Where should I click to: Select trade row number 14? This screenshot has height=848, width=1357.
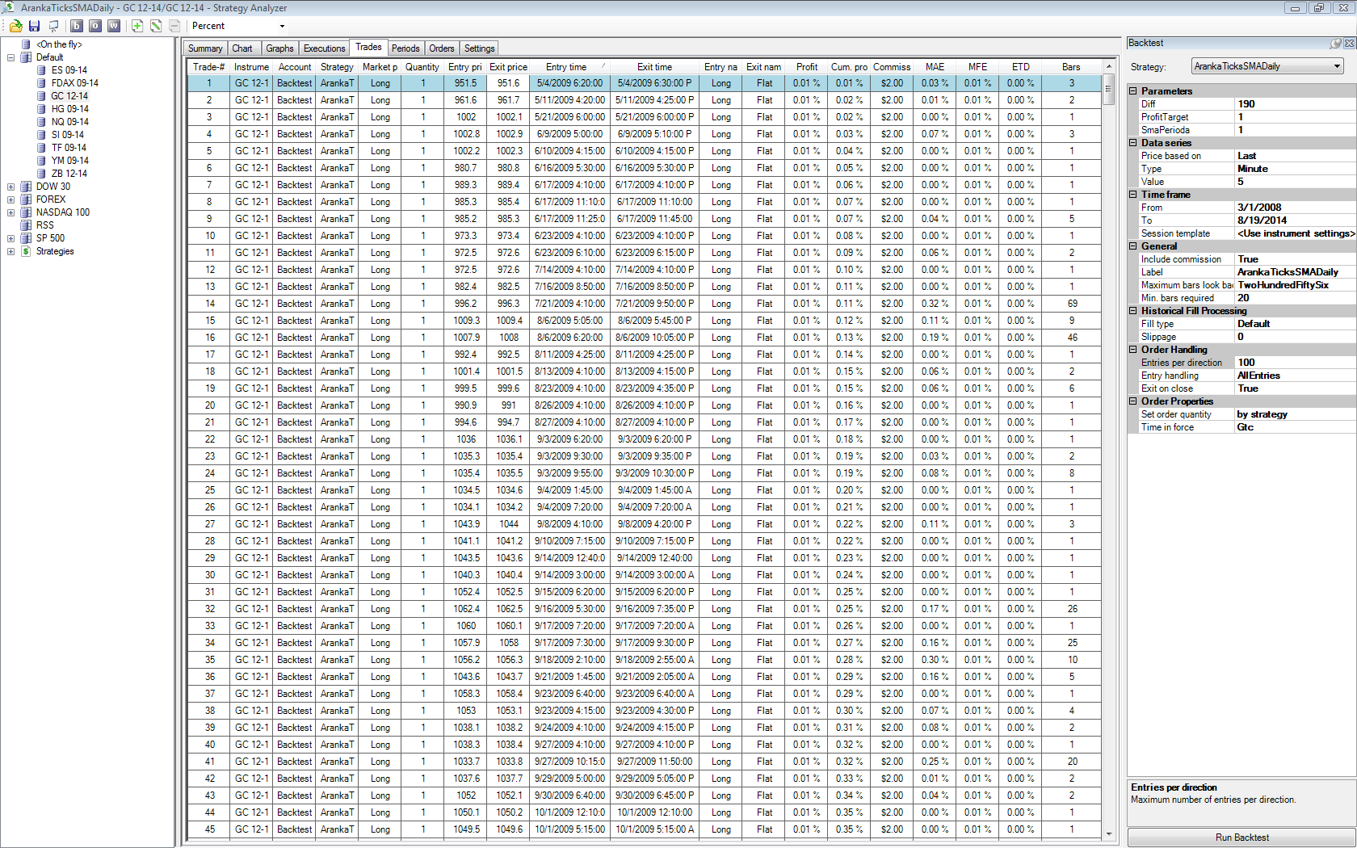(x=645, y=304)
